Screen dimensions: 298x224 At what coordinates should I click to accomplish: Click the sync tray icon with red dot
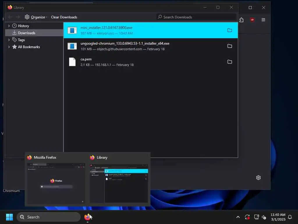point(247,217)
